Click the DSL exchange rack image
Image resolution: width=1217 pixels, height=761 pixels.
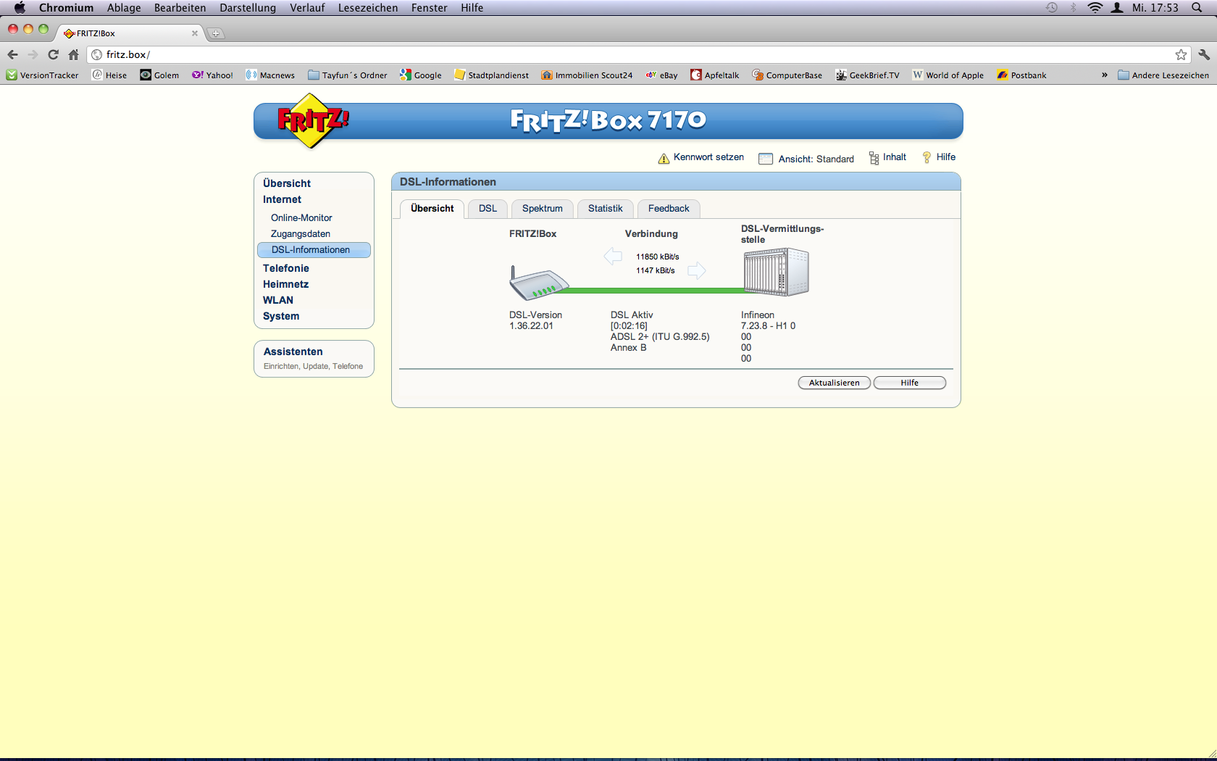(776, 272)
